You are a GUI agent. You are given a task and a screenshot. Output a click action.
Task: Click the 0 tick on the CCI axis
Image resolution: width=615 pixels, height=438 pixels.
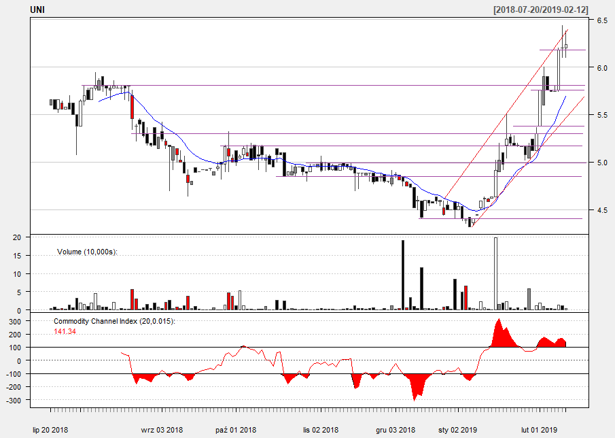pos(19,360)
